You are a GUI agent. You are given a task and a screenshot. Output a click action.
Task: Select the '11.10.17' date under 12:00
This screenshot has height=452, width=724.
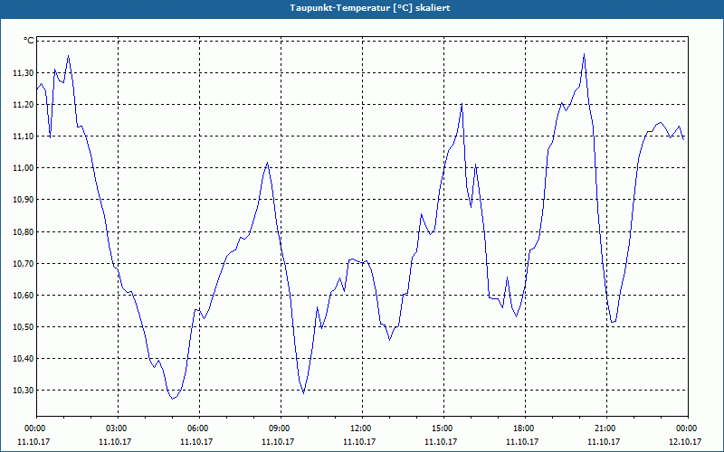pyautogui.click(x=359, y=441)
